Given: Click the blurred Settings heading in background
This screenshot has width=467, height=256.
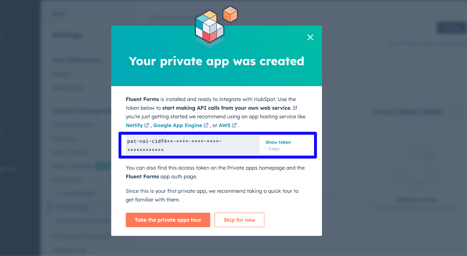Looking at the screenshot, I should [67, 35].
